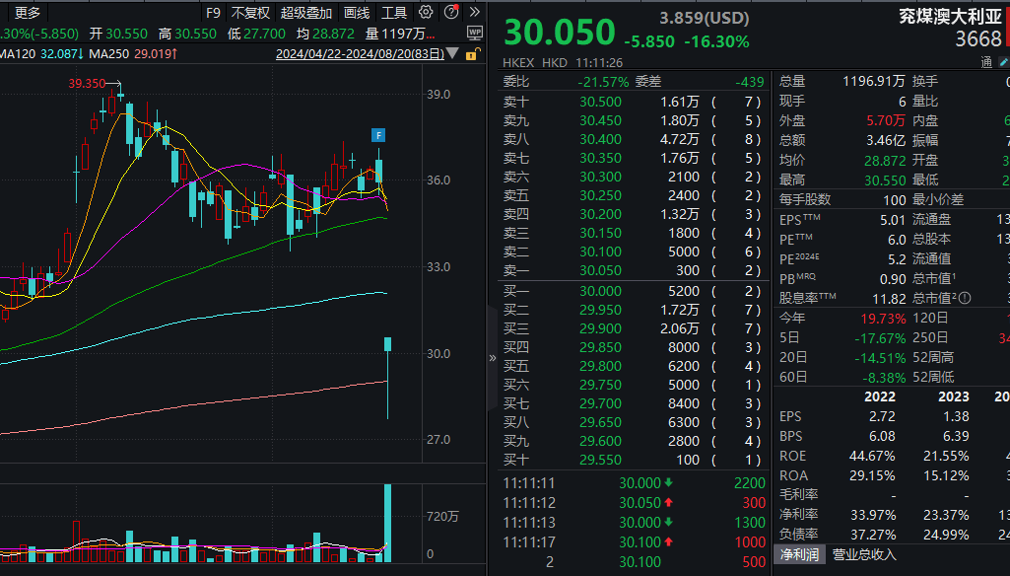The width and height of the screenshot is (1010, 576).
Task: Toggle the 不复权 price adjustment option
Action: click(250, 13)
